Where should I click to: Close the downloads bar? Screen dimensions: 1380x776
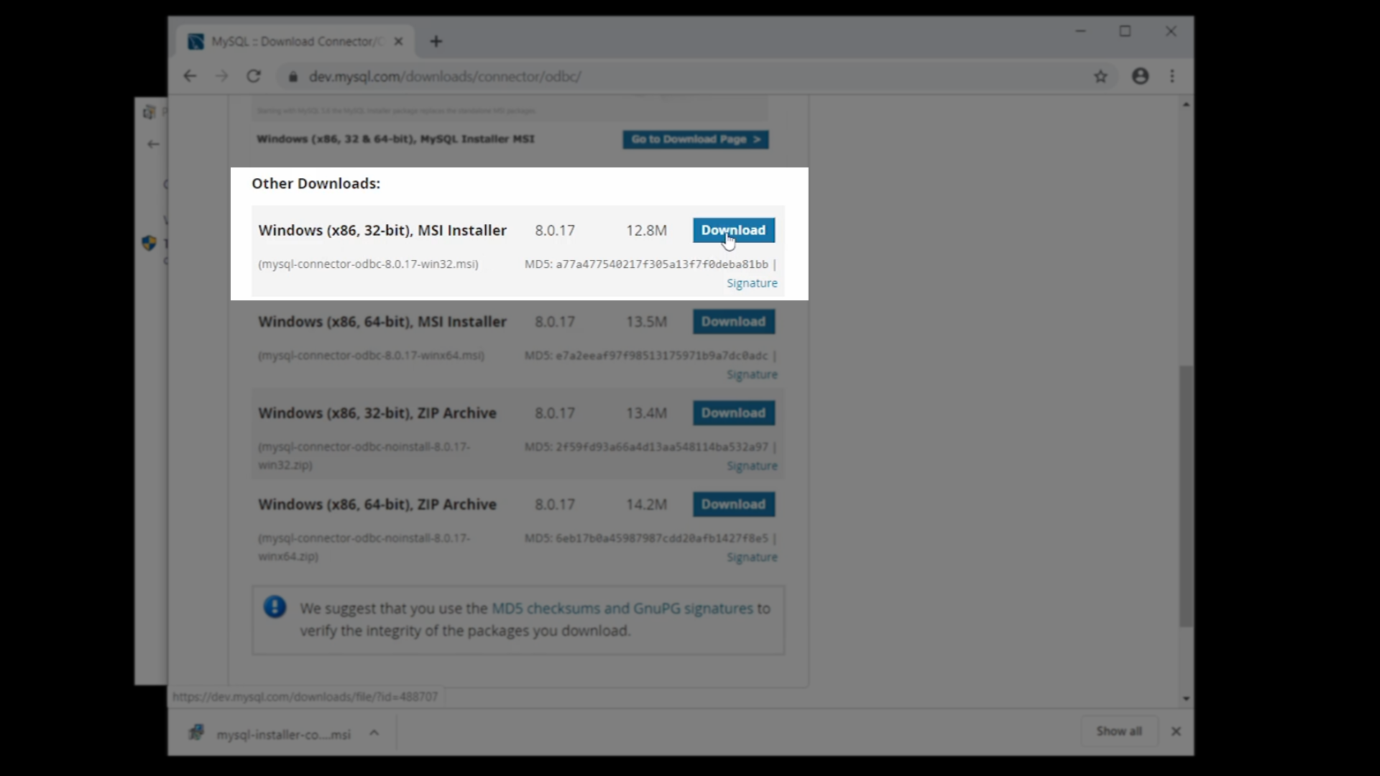(x=1176, y=731)
